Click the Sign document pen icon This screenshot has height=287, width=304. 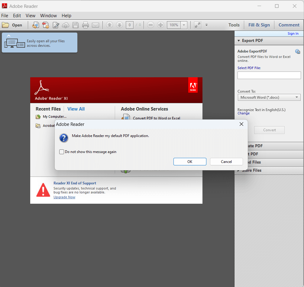coord(56,25)
